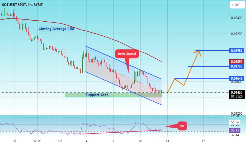The image size is (246, 145).
Task: Click the 0.01643 blue price label
Action: pyautogui.click(x=236, y=78)
